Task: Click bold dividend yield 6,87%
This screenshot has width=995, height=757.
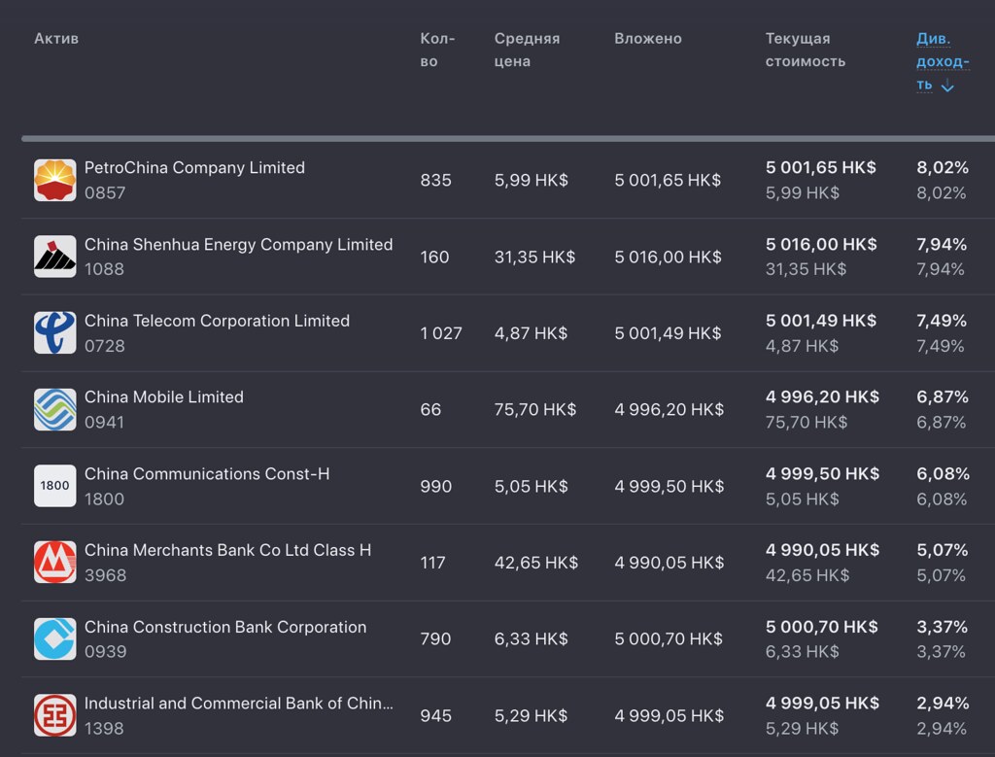Action: [x=943, y=397]
